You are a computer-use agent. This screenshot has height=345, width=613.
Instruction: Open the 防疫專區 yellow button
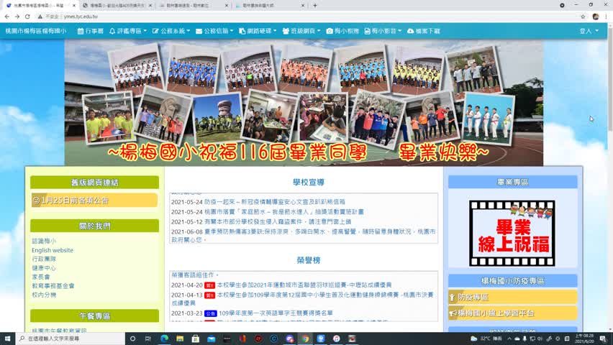(x=512, y=297)
